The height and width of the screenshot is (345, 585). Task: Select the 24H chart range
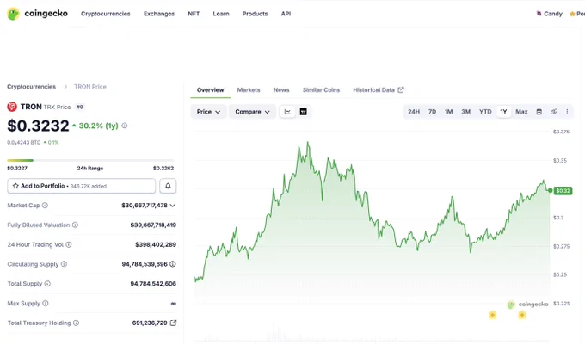pos(414,112)
